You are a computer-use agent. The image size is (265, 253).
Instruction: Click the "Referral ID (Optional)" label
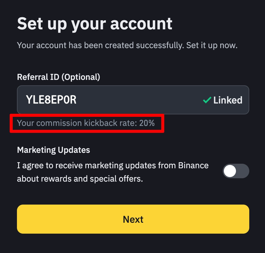[x=58, y=77]
